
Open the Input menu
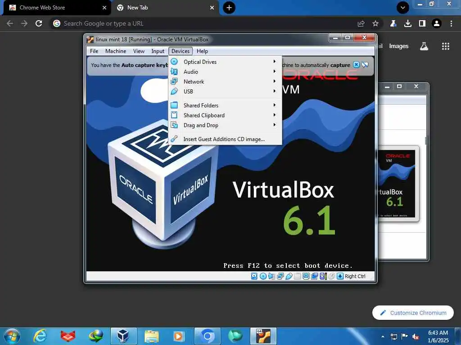click(158, 51)
